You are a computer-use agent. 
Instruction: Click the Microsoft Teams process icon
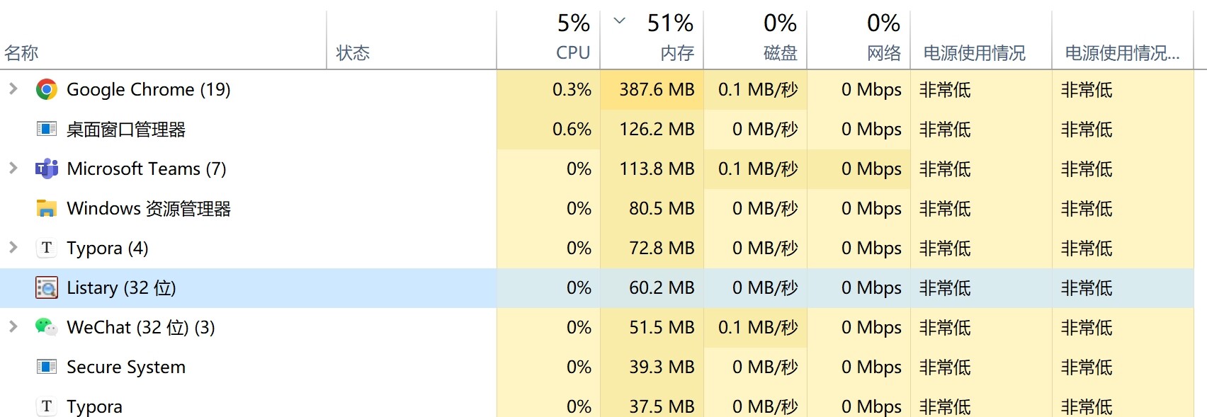[47, 169]
